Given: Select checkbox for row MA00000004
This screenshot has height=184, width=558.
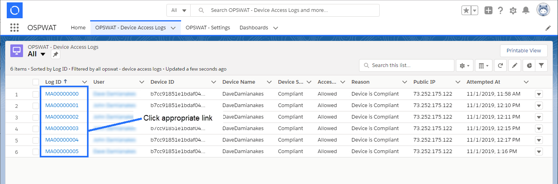Looking at the screenshot, I should point(36,140).
